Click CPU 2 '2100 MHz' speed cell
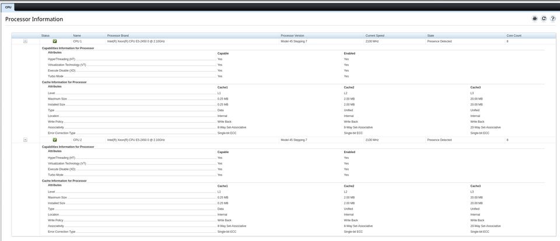Image resolution: width=560 pixels, height=241 pixels. [372, 140]
